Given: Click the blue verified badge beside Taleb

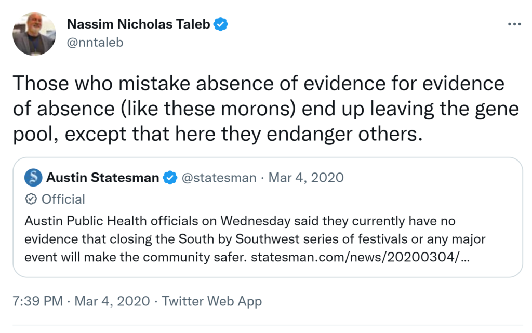Looking at the screenshot, I should click(x=221, y=24).
